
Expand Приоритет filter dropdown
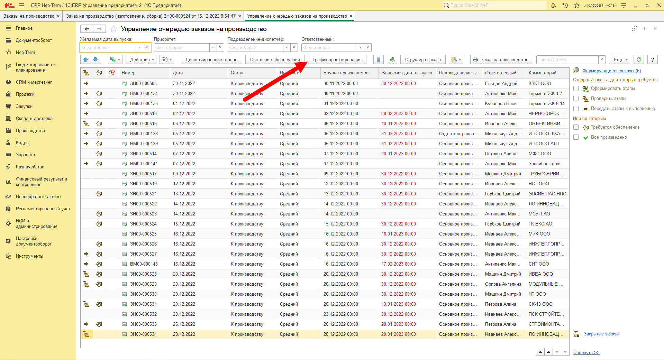click(x=213, y=47)
